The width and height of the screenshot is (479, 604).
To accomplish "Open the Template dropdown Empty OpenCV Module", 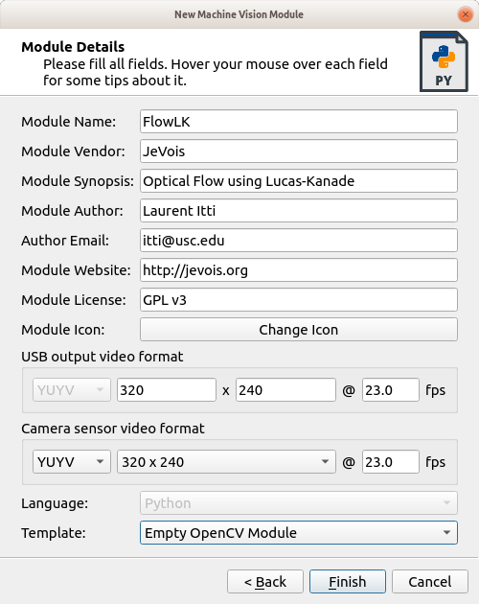I will (299, 533).
